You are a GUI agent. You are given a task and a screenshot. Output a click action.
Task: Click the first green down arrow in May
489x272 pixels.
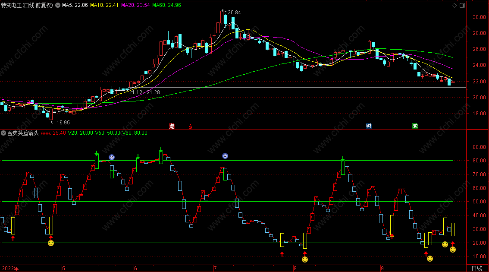coord(97,153)
